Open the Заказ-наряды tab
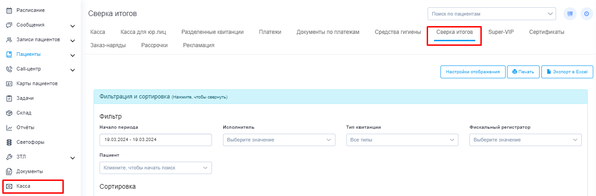The width and height of the screenshot is (596, 196). (x=108, y=45)
